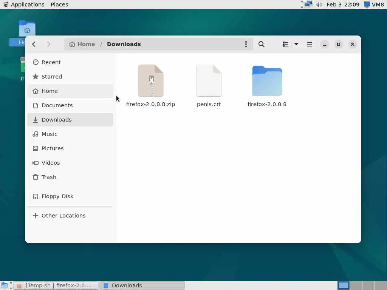This screenshot has height=290, width=387.
Task: Go back with the left arrow button
Action: click(34, 44)
